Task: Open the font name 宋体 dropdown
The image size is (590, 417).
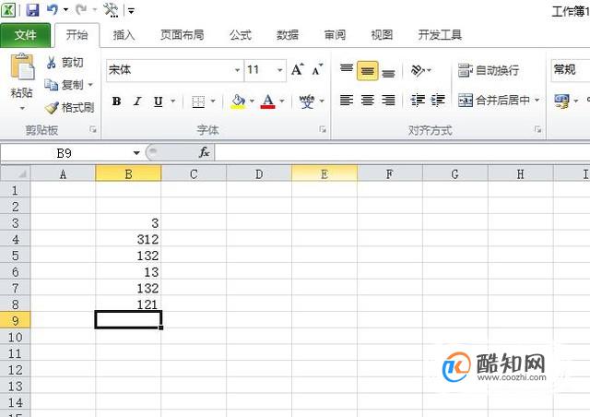Action: coord(238,70)
